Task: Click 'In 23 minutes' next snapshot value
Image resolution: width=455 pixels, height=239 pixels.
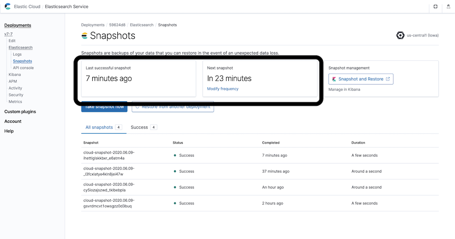Action: [229, 78]
